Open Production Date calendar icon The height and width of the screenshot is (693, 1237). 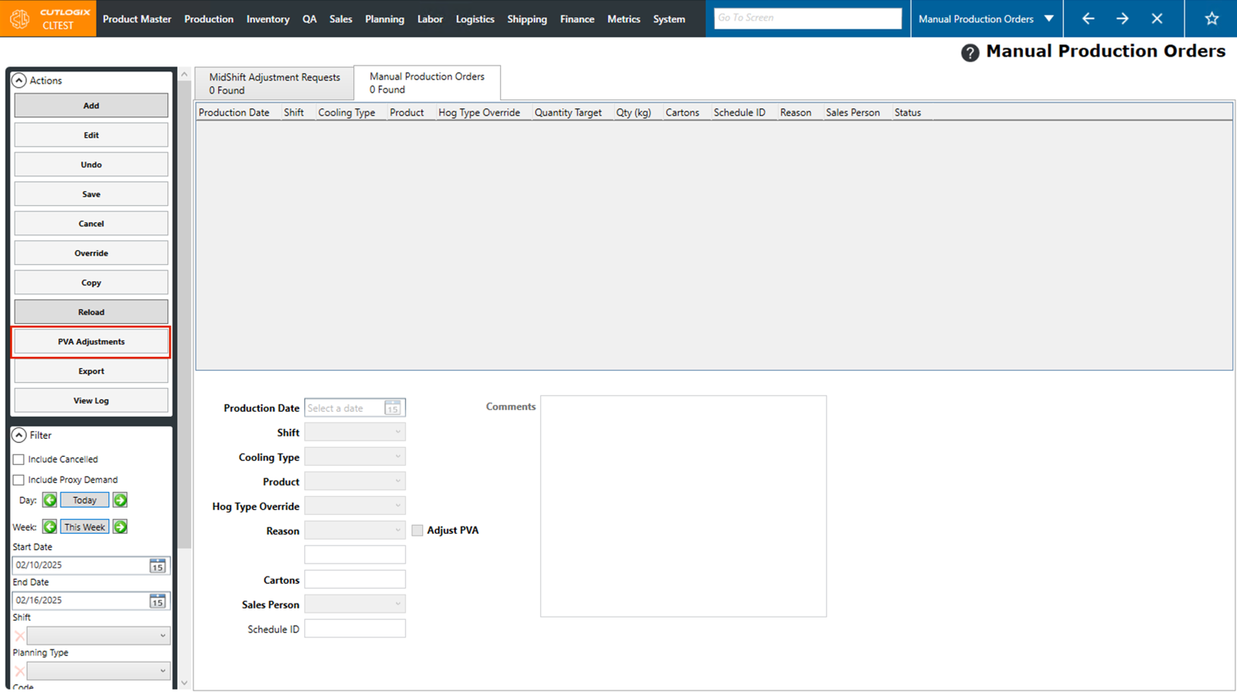pyautogui.click(x=393, y=408)
